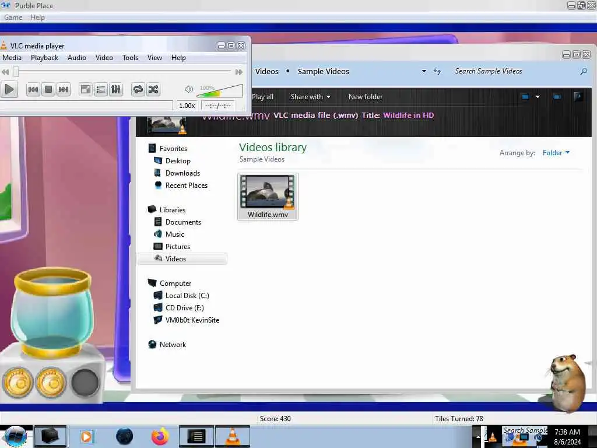Mute audio via VLC speaker icon
Image resolution: width=597 pixels, height=448 pixels.
pos(189,89)
